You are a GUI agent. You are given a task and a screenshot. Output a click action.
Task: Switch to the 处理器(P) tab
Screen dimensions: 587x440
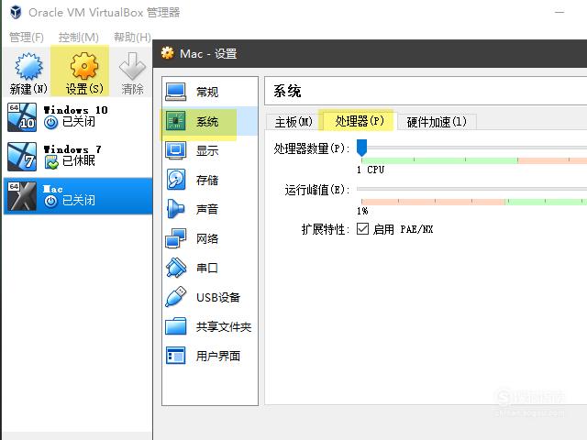click(x=360, y=121)
